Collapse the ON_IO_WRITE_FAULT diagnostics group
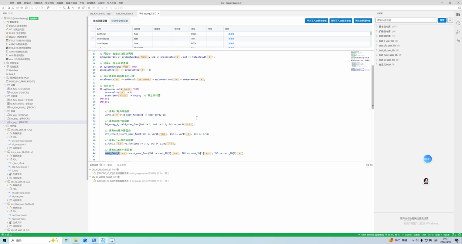Viewport: 462px width, 244px height. point(90,177)
